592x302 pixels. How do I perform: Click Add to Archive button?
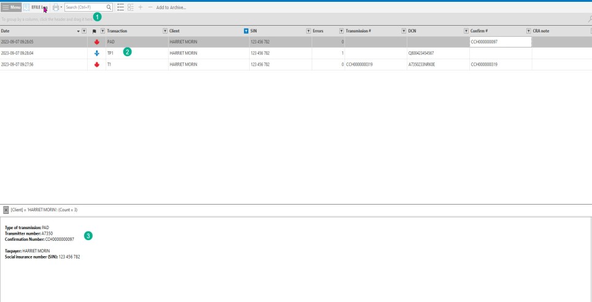tap(171, 7)
